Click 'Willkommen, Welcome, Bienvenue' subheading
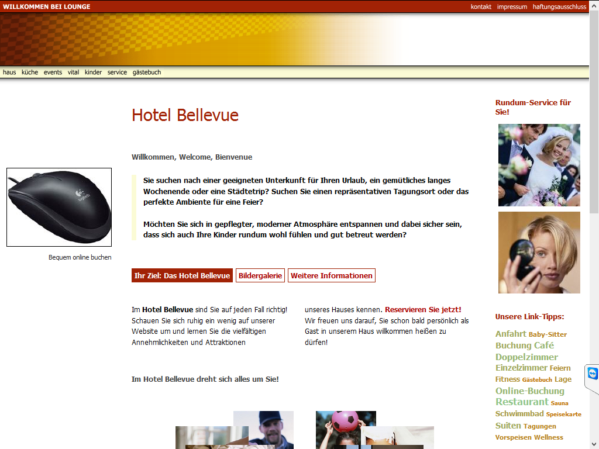Viewport: 599px width, 449px height. [192, 157]
